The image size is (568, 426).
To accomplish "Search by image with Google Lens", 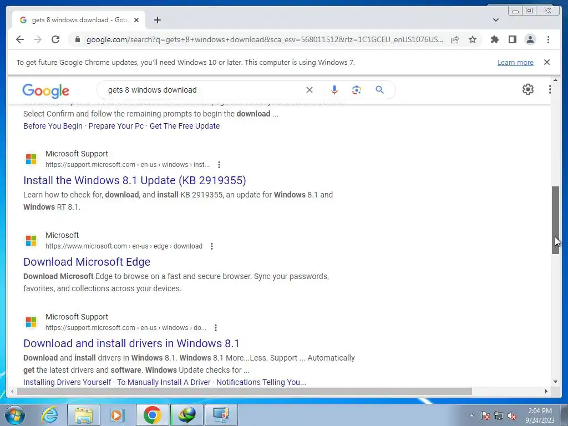I will tap(357, 90).
